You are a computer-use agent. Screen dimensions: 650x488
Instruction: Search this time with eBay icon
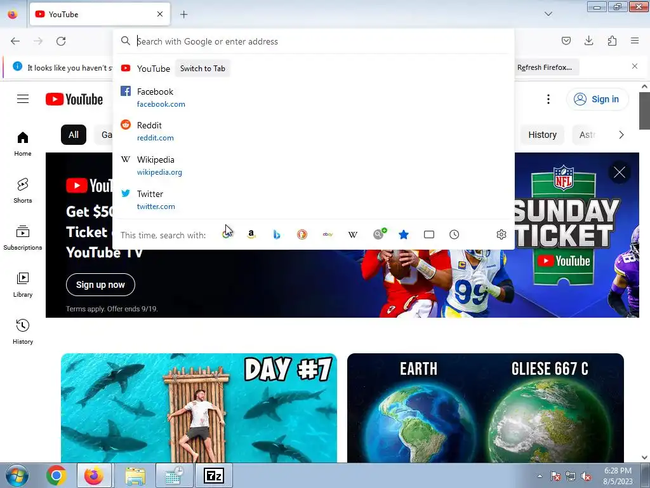pyautogui.click(x=328, y=235)
